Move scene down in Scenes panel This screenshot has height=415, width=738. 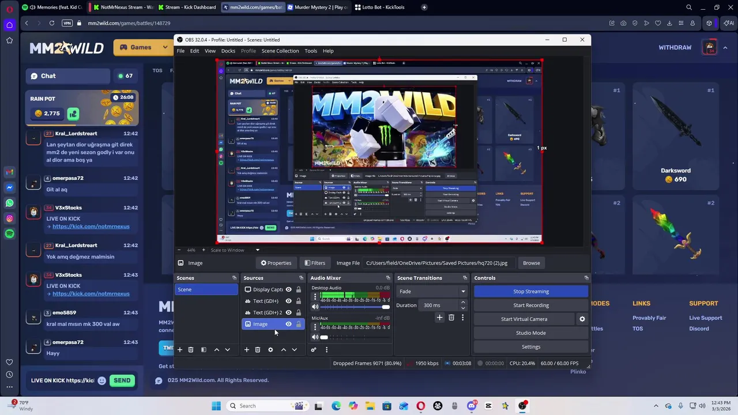pyautogui.click(x=227, y=350)
